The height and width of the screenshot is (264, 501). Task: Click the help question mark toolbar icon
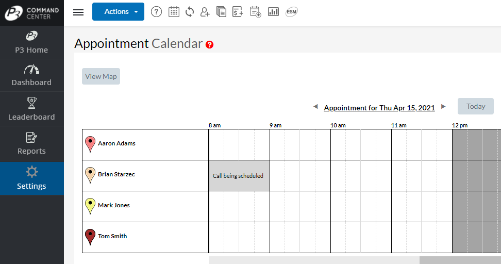tap(156, 12)
